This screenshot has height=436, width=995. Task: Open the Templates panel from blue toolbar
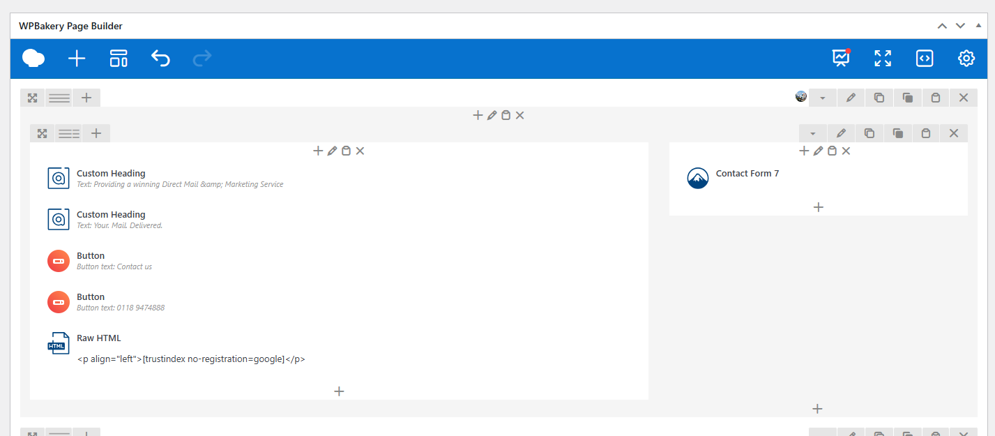pos(119,59)
